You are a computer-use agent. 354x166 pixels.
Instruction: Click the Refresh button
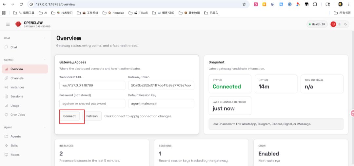[92, 116]
